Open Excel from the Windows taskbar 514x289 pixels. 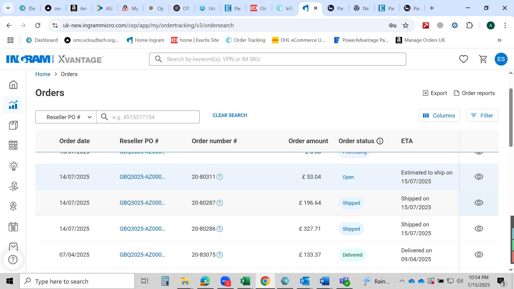(x=245, y=281)
